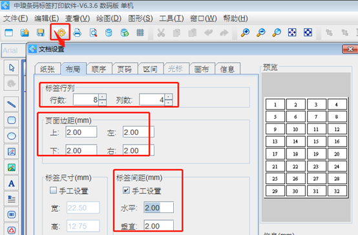358x235 pixels.
Task: Increase the column count stepper
Action: point(169,97)
